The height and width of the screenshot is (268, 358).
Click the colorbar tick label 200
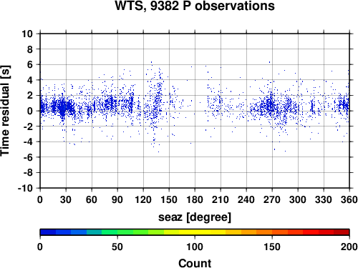349,247
